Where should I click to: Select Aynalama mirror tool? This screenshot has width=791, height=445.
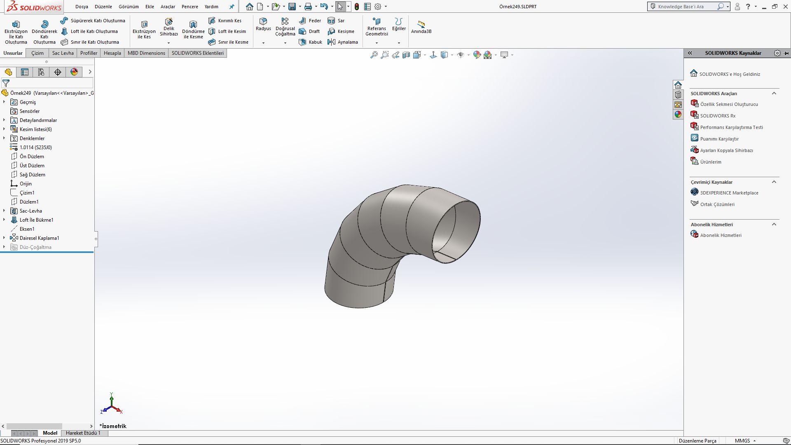click(x=343, y=42)
